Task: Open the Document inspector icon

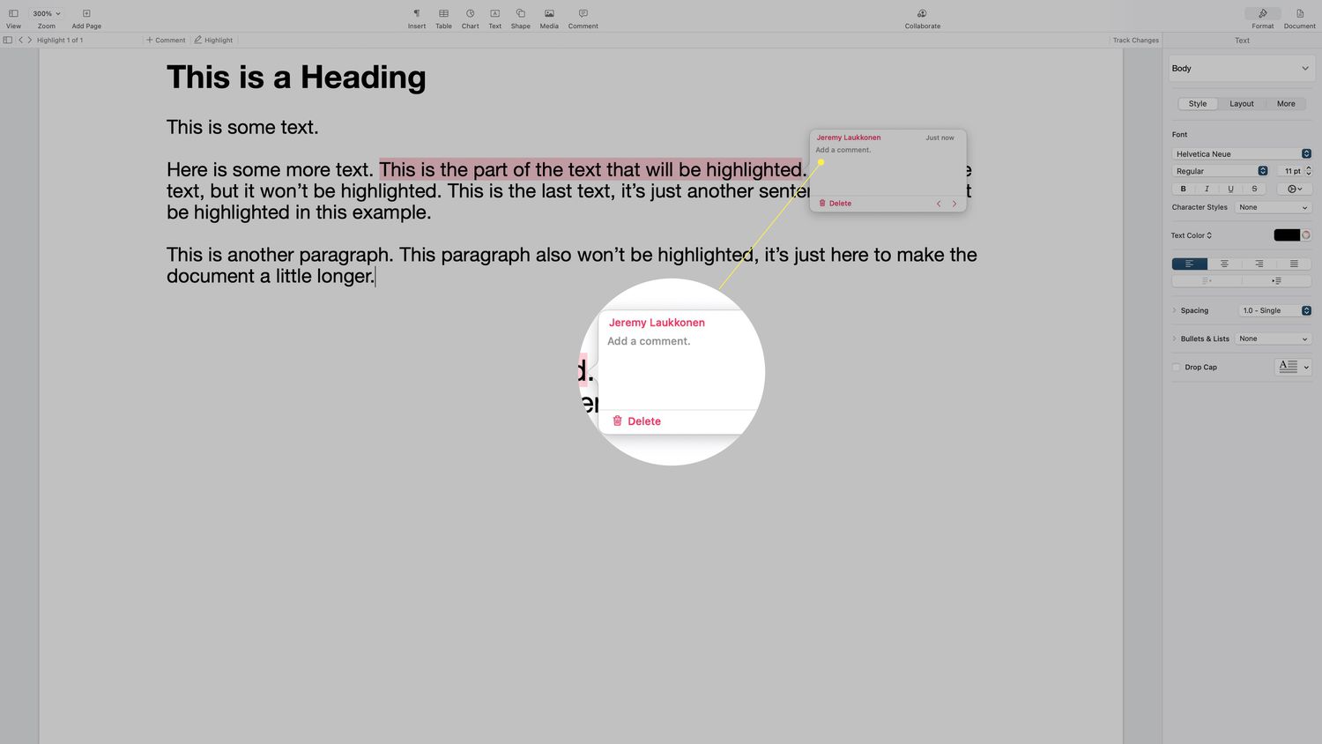Action: coord(1299,14)
